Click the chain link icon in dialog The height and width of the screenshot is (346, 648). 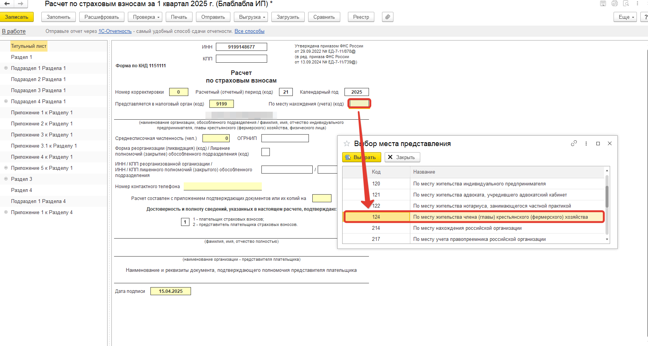(x=574, y=143)
